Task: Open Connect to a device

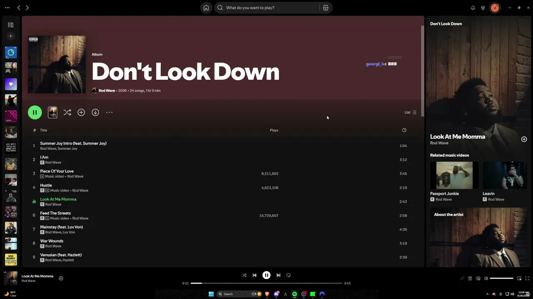Action: coord(478,279)
